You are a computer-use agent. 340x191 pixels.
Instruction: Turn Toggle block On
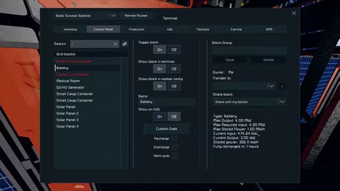point(159,50)
